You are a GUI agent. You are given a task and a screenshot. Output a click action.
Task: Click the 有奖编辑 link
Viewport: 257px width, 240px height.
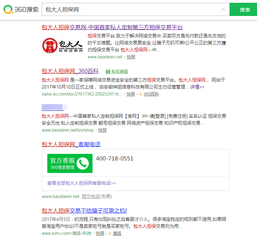(119, 72)
